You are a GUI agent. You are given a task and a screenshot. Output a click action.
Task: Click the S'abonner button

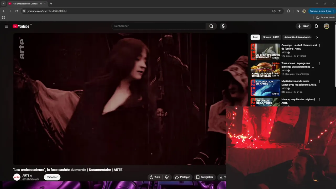(x=52, y=177)
